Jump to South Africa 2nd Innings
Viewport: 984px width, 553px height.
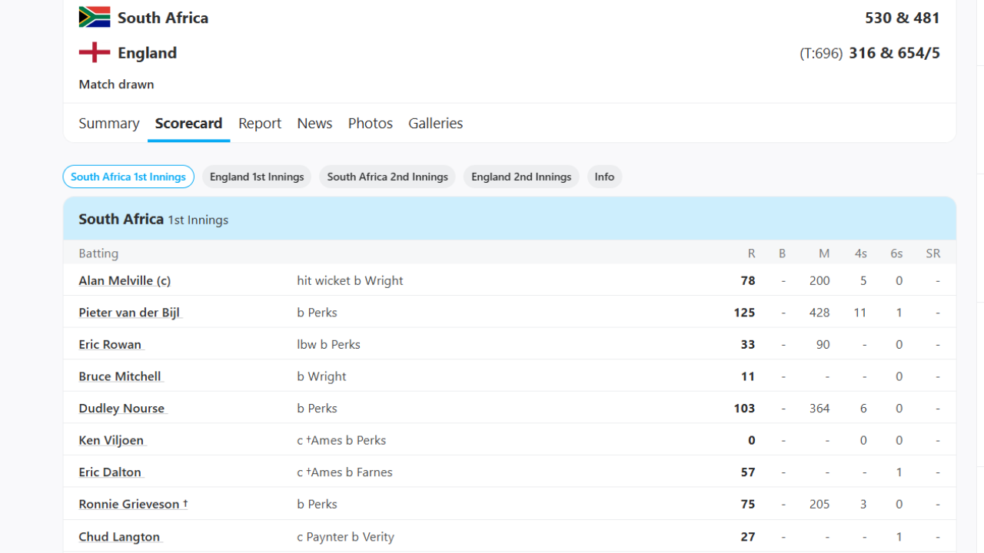click(387, 177)
